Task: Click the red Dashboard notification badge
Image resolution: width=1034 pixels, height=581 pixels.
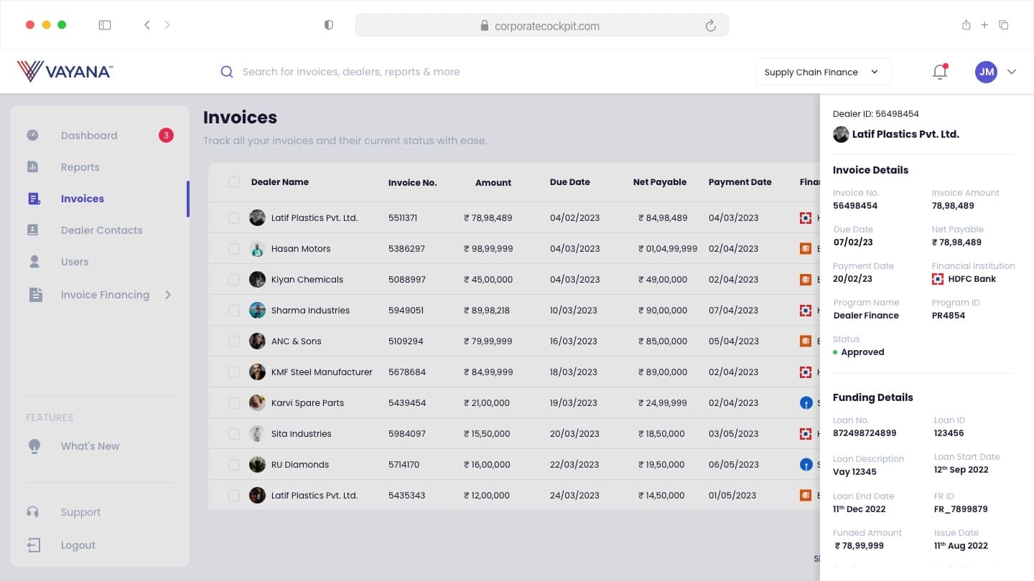Action: (x=166, y=135)
